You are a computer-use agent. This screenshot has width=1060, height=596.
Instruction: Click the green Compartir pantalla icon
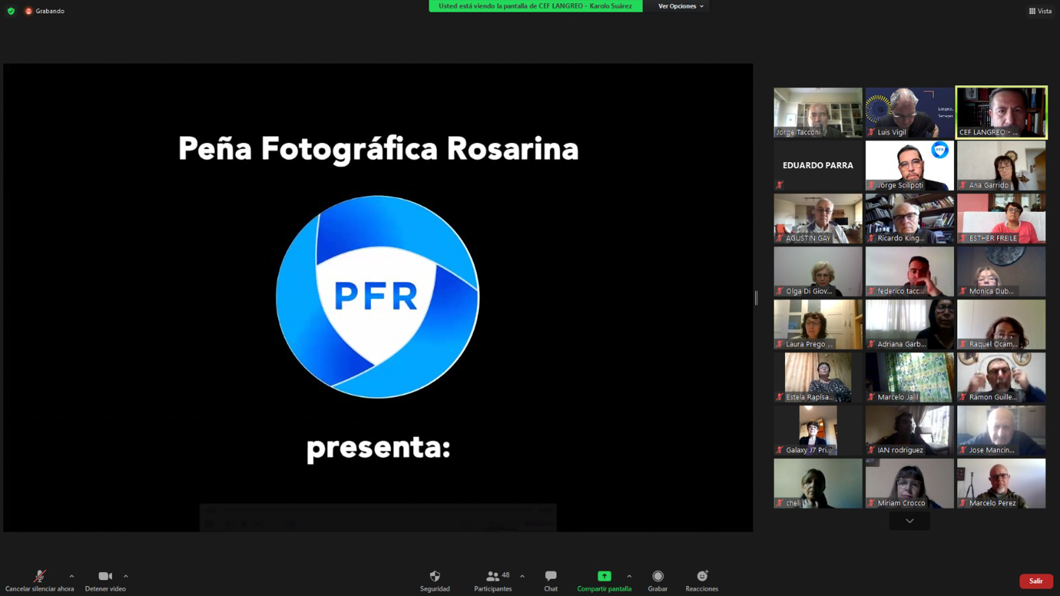pos(604,576)
